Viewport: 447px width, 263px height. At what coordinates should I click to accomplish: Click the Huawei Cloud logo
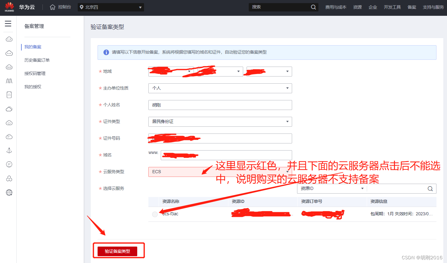pos(9,7)
